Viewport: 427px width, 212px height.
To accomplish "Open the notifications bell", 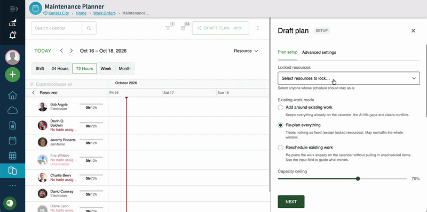I will [x=12, y=35].
